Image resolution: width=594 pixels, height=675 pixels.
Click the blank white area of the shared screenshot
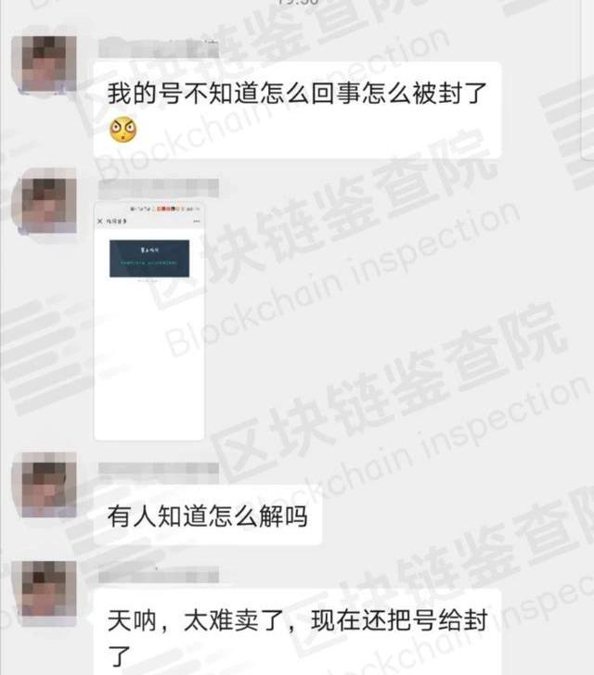(149, 362)
